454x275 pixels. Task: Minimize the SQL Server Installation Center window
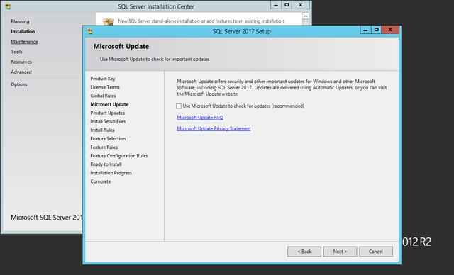[x=276, y=5]
